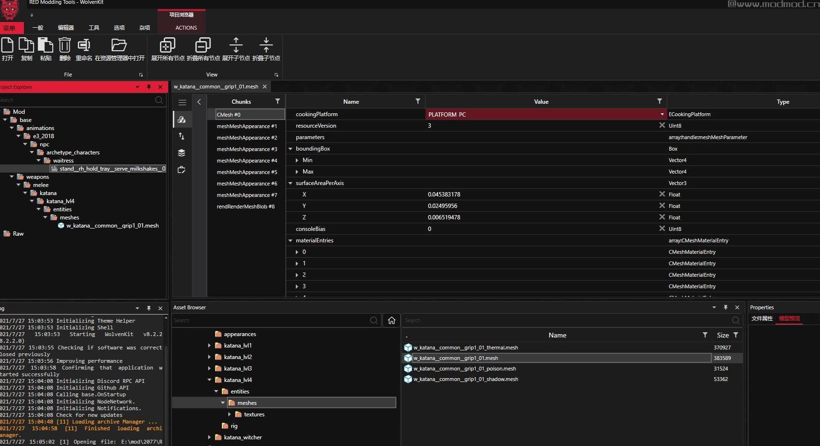Click the back chevron beside Chunks
This screenshot has height=446, width=820.
(x=199, y=102)
